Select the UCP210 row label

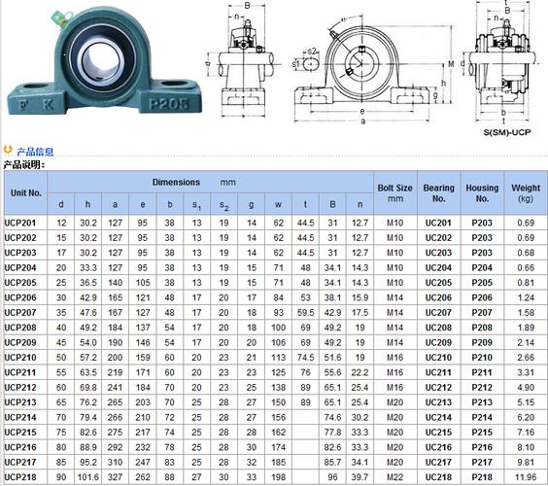tap(20, 358)
